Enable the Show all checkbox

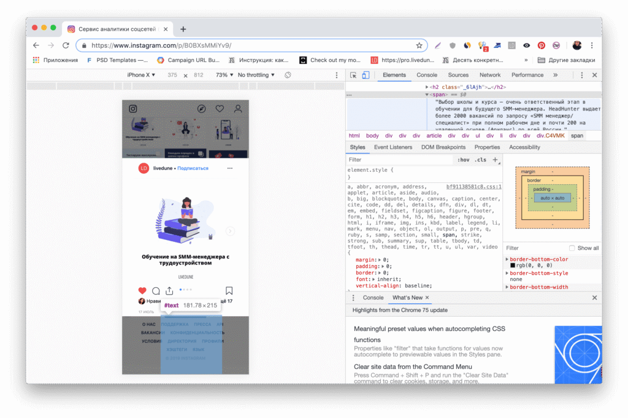pyautogui.click(x=572, y=248)
